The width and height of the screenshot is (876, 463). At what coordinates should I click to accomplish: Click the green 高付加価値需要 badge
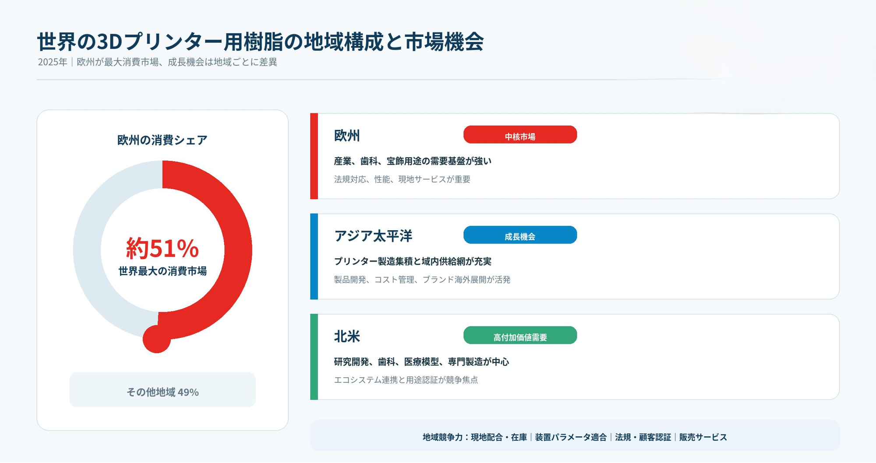(520, 335)
